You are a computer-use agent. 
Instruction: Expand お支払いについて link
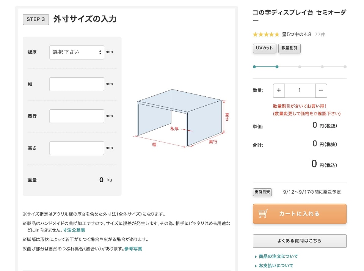tap(276, 266)
